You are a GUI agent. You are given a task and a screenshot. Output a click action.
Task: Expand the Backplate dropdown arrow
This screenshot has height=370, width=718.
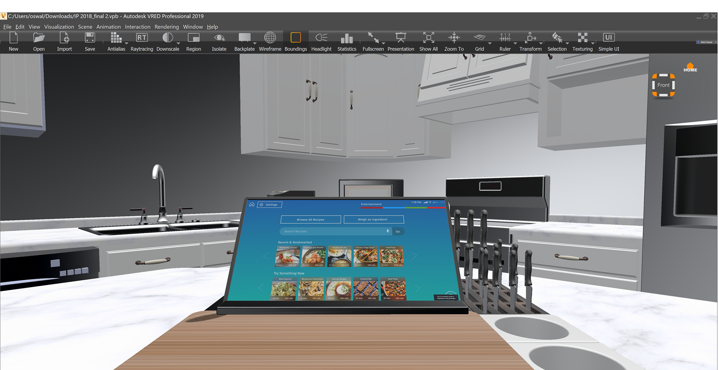click(255, 43)
